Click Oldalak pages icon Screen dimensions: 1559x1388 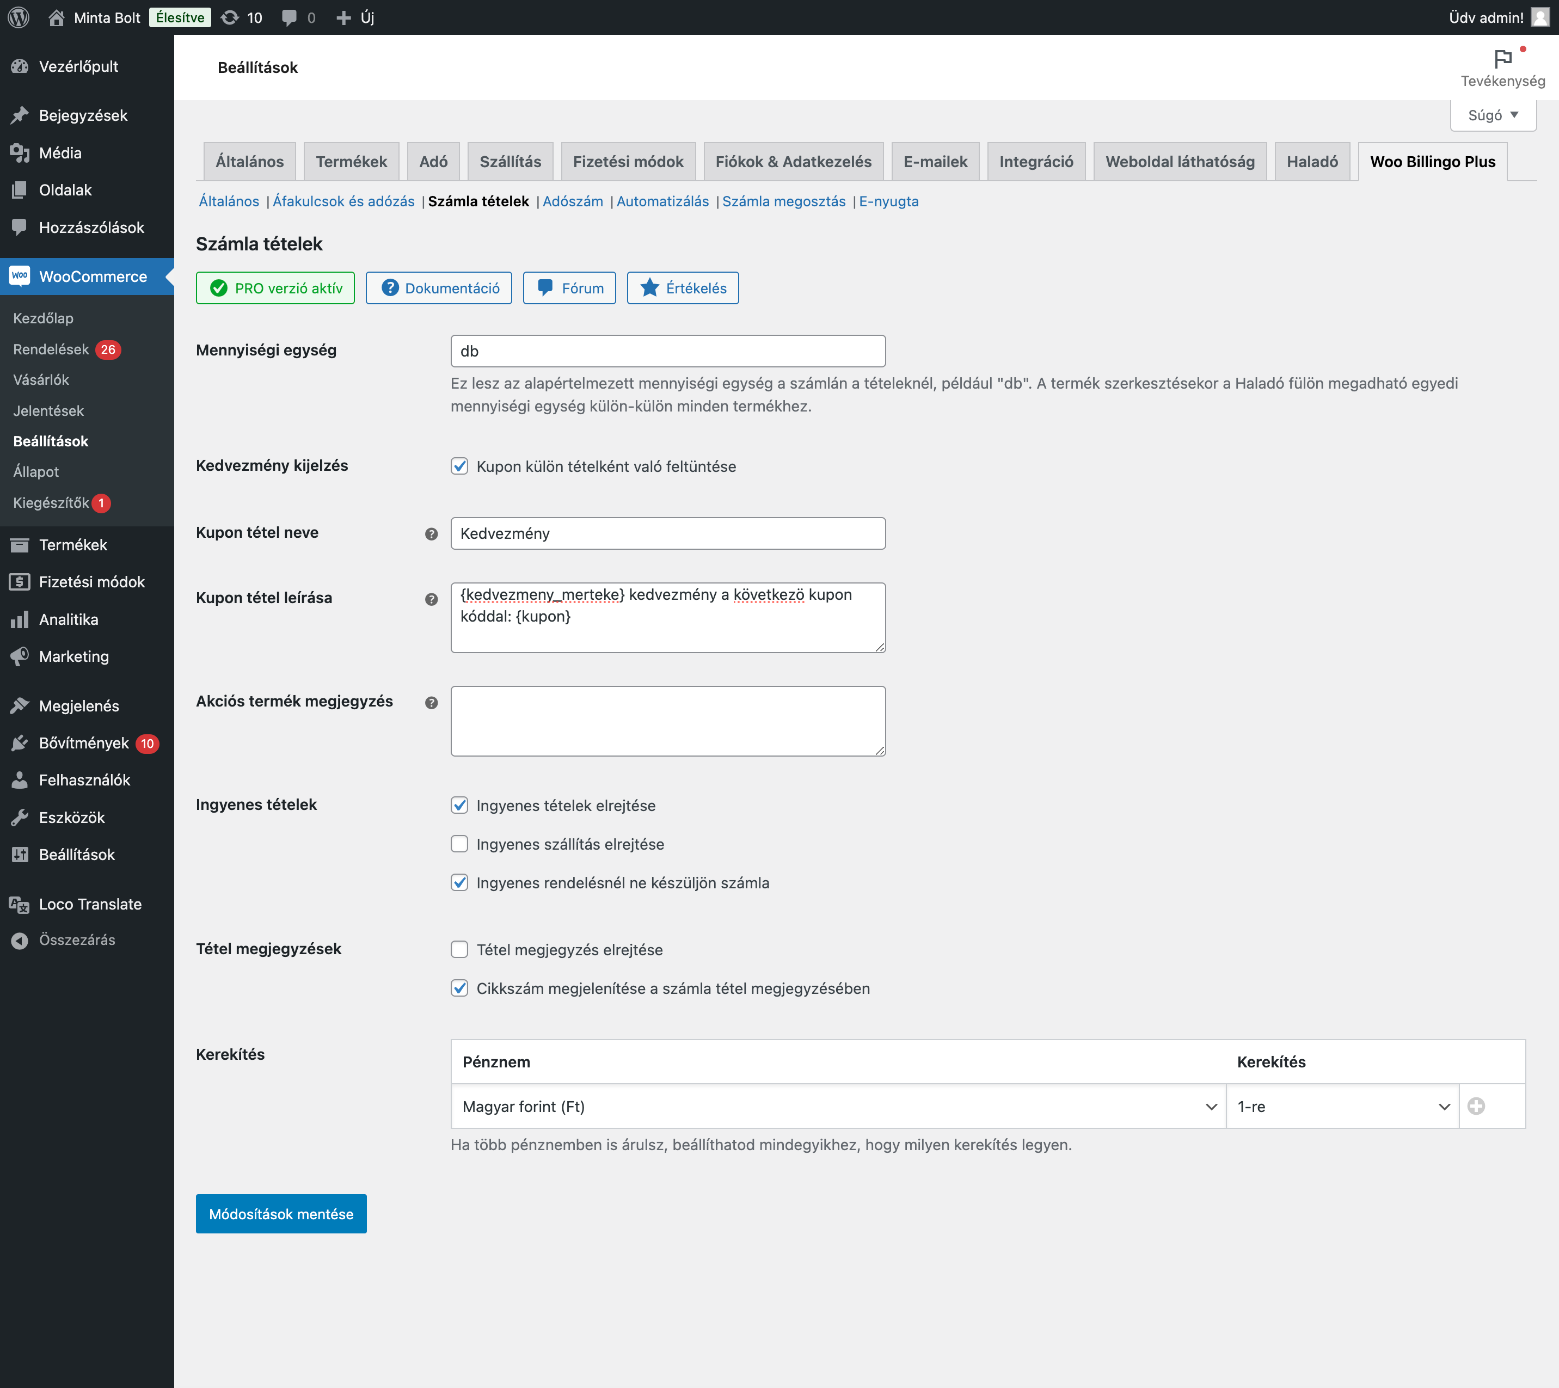tap(20, 190)
